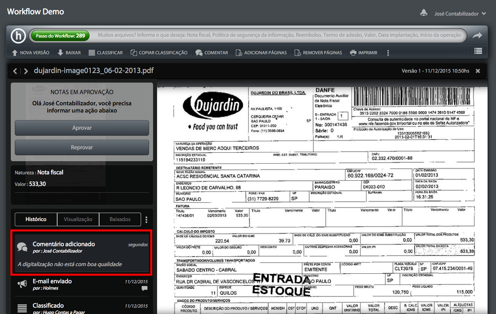Open more options after IMPRIMIR
Viewport: 496px width, 314px height.
388,53
